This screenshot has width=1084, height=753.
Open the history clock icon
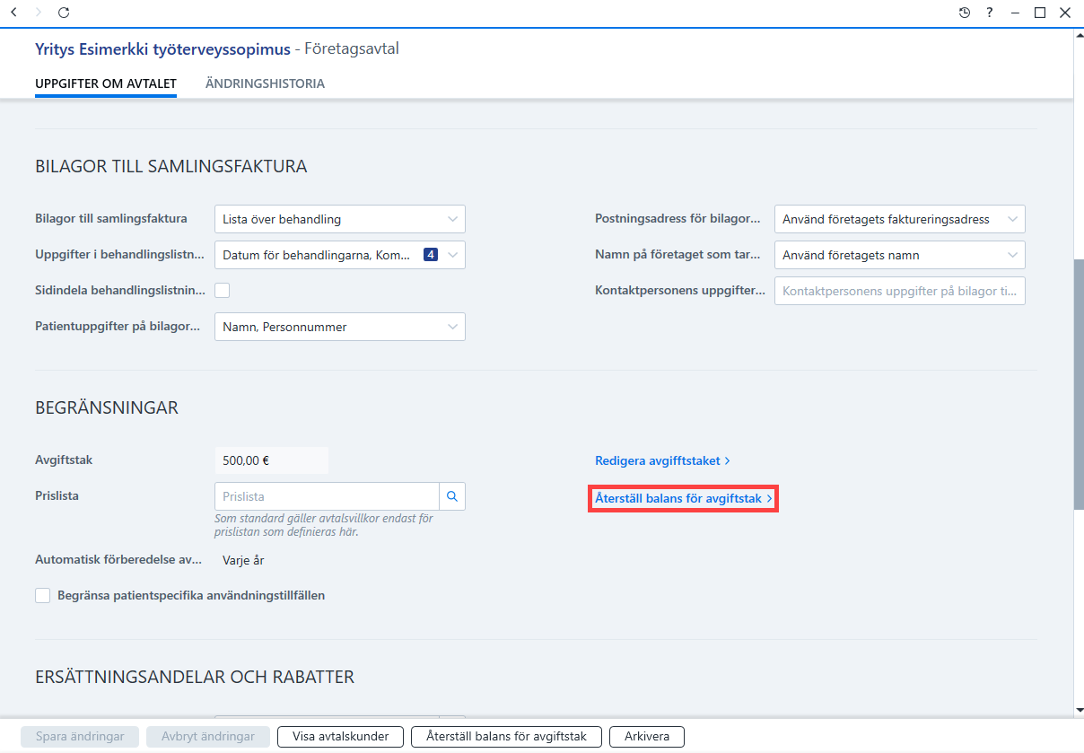click(x=965, y=13)
